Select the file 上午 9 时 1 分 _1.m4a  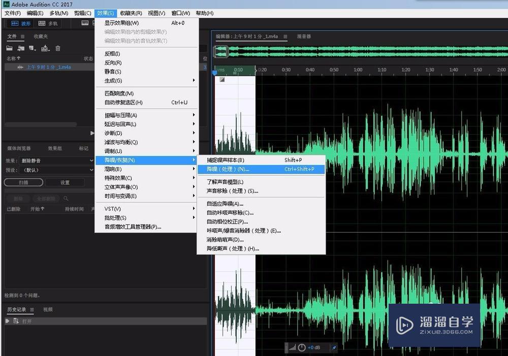49,67
